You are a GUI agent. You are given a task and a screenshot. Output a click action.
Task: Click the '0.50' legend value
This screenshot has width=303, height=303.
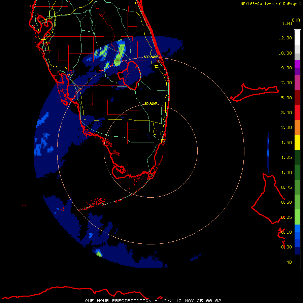pyautogui.click(x=287, y=202)
